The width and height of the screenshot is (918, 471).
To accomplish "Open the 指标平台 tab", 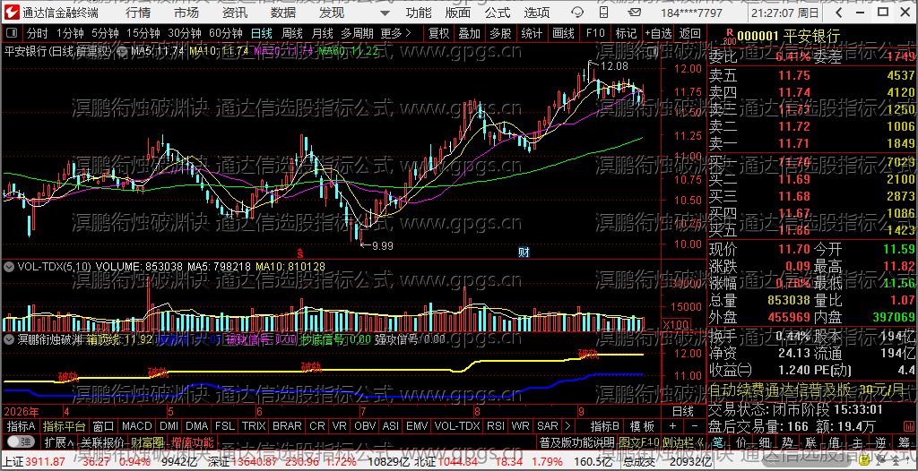I will pos(64,426).
